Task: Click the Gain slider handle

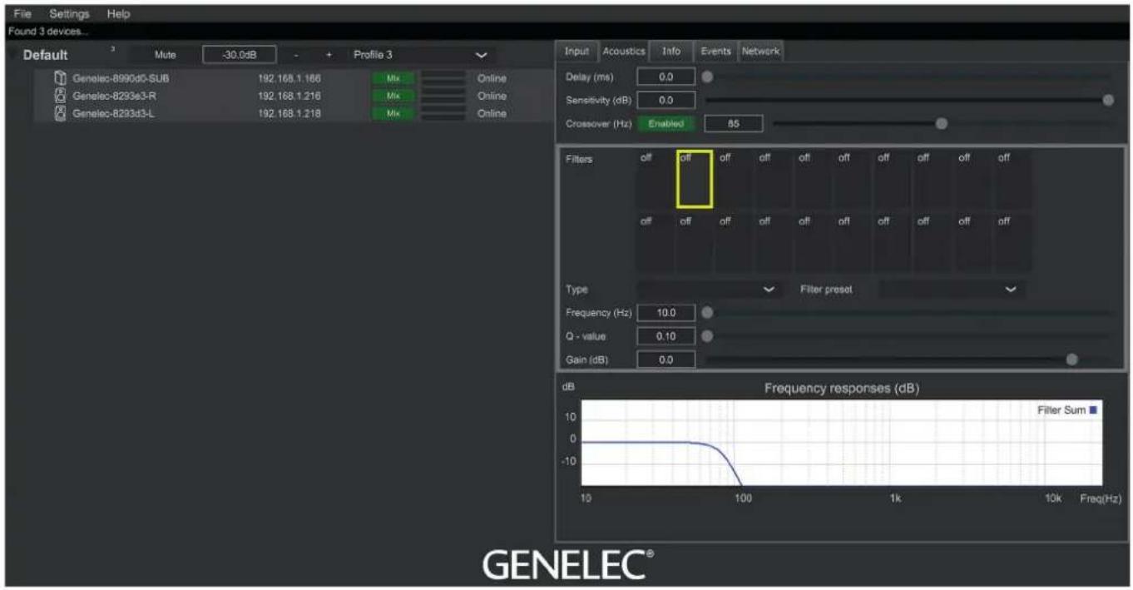Action: click(1072, 359)
